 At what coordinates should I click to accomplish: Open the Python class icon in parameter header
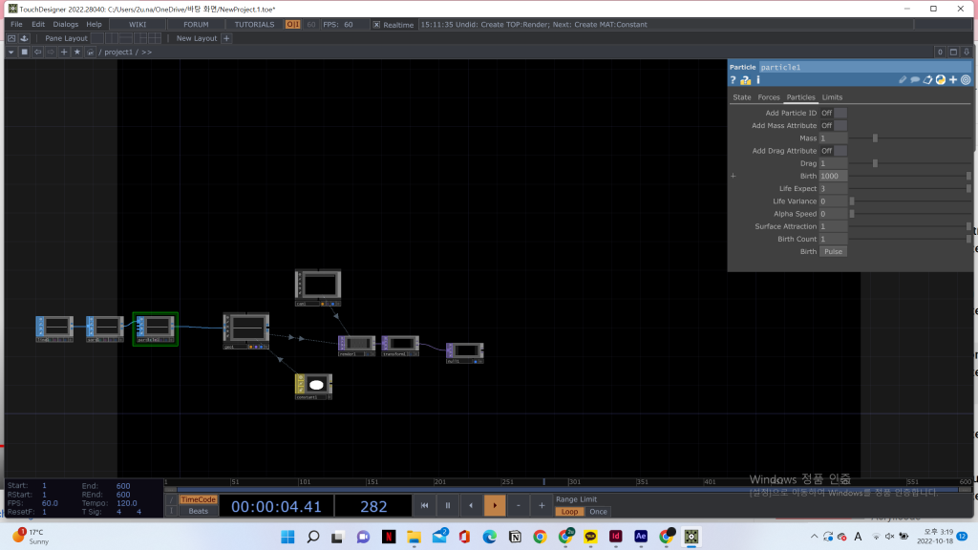click(x=941, y=80)
